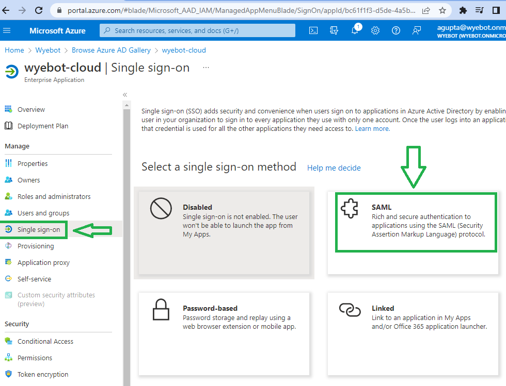The width and height of the screenshot is (506, 386).
Task: Select Single sign-on in side menu
Action: point(39,229)
